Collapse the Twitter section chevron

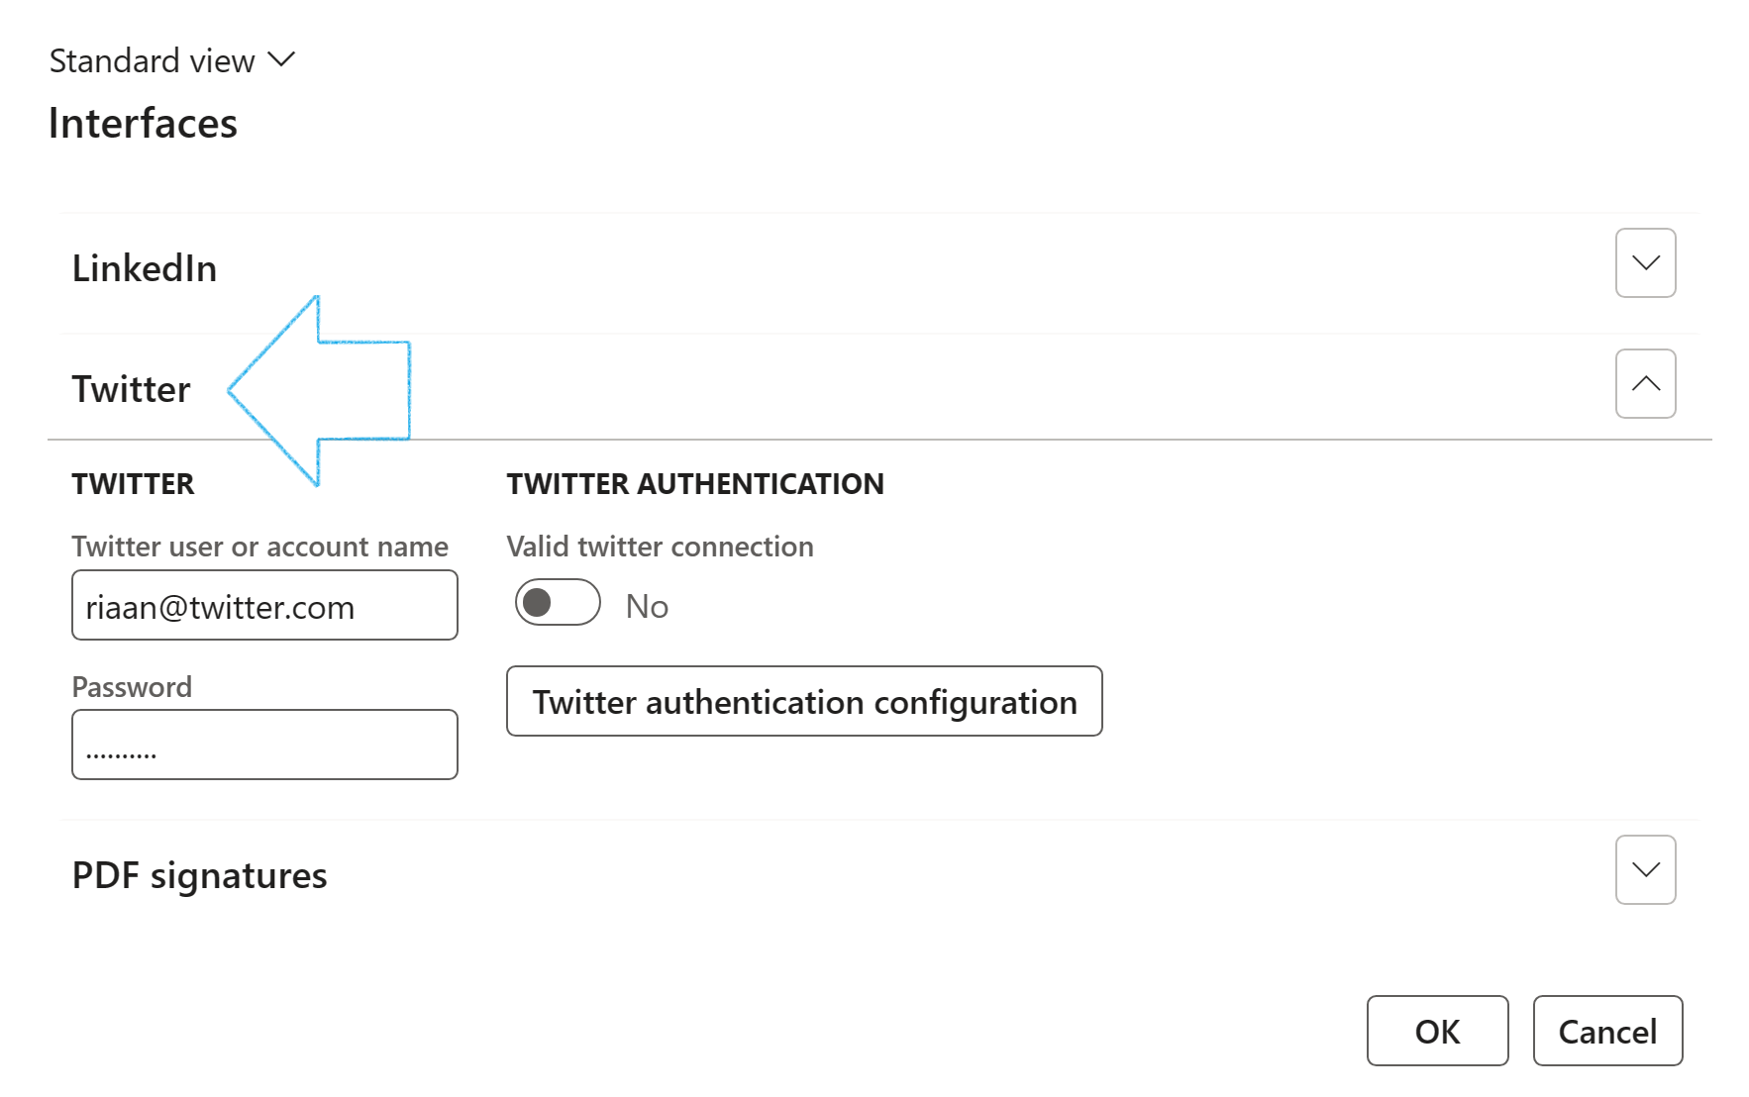1645,383
